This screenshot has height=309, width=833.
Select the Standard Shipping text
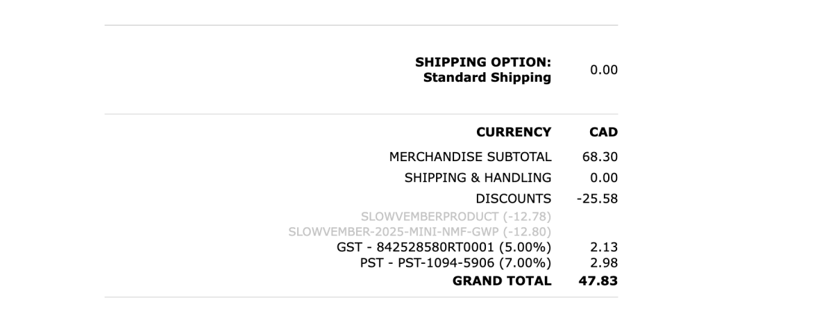(x=487, y=78)
